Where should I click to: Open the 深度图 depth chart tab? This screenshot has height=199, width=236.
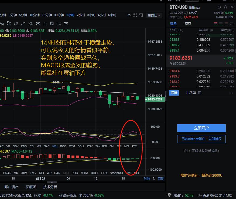[31, 187]
